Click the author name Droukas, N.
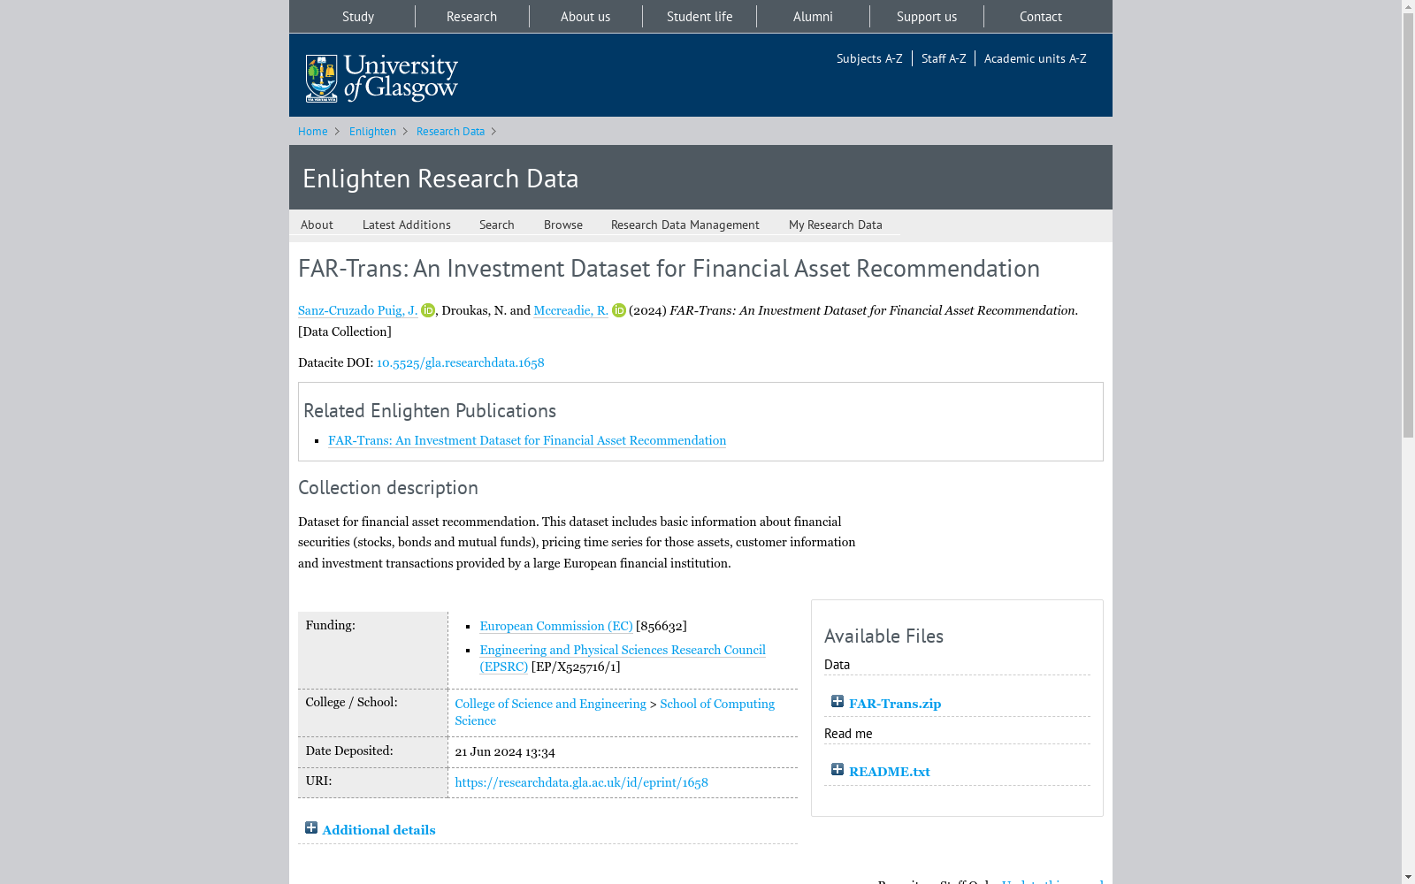 (x=474, y=310)
